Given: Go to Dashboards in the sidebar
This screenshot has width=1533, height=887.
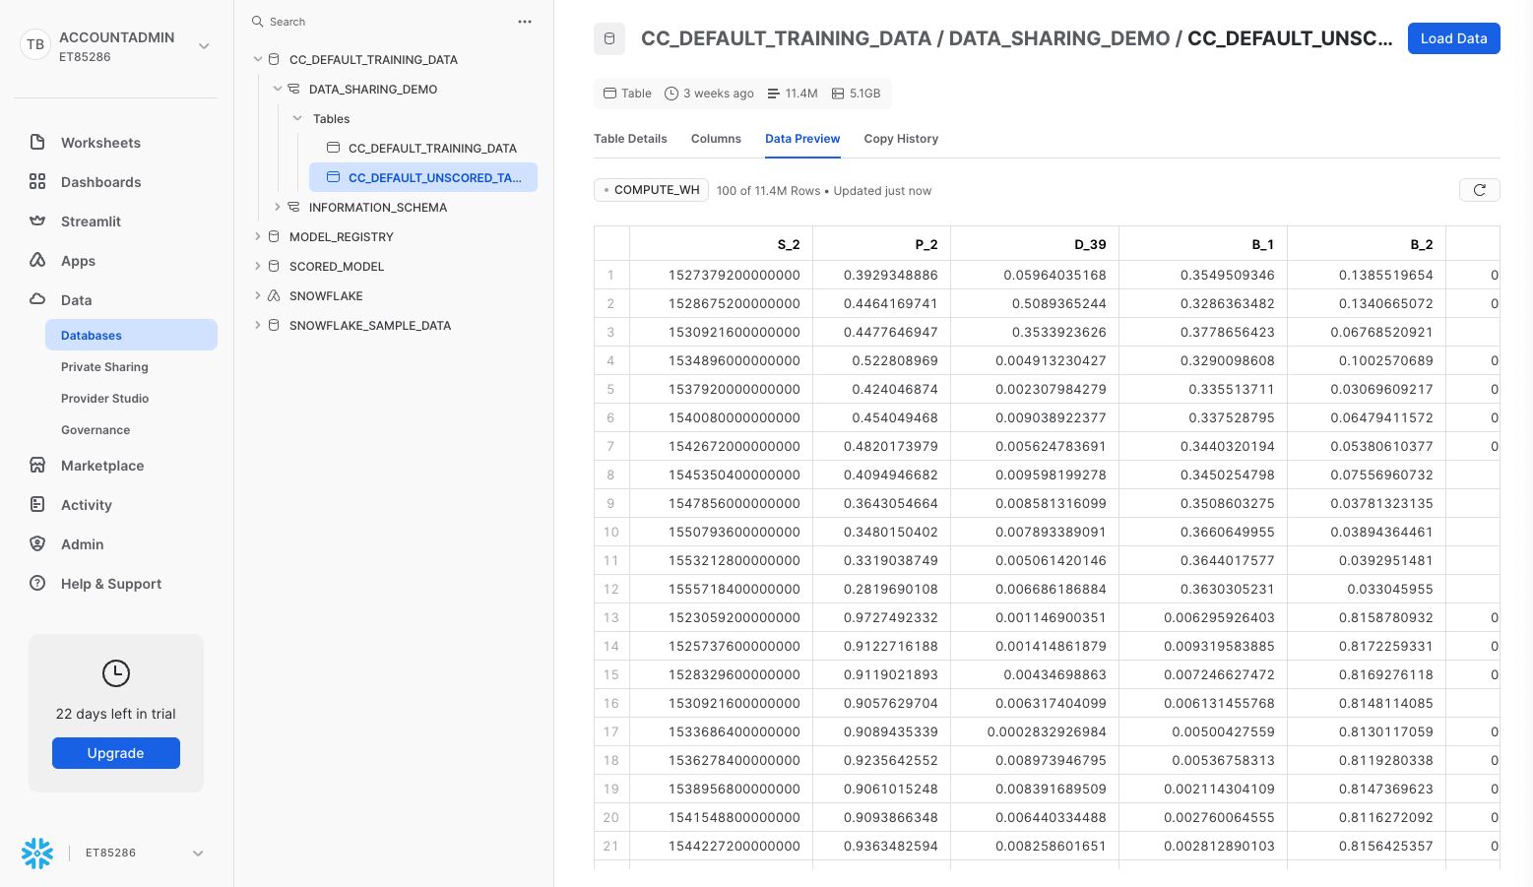Looking at the screenshot, I should click(x=100, y=182).
